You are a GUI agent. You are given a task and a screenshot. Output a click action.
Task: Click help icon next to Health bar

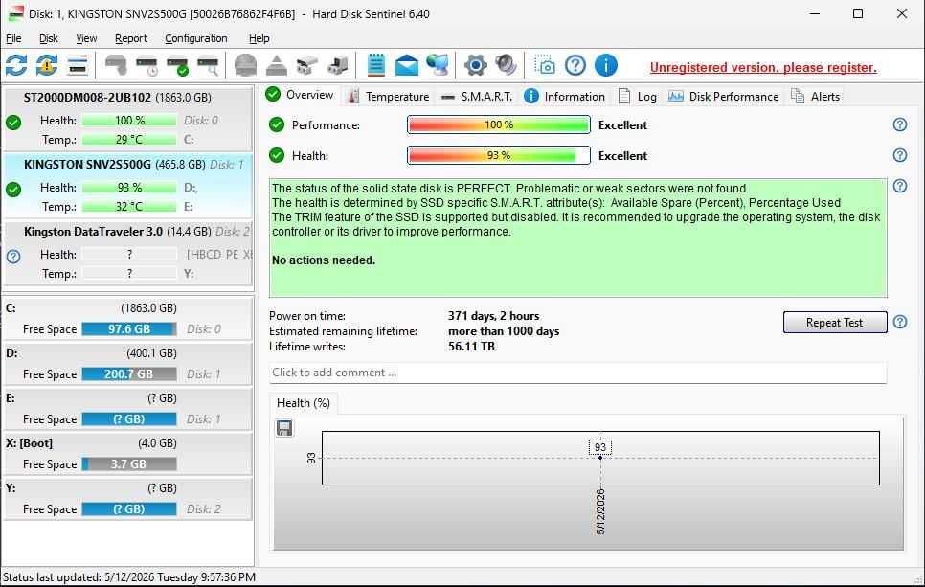pyautogui.click(x=900, y=155)
